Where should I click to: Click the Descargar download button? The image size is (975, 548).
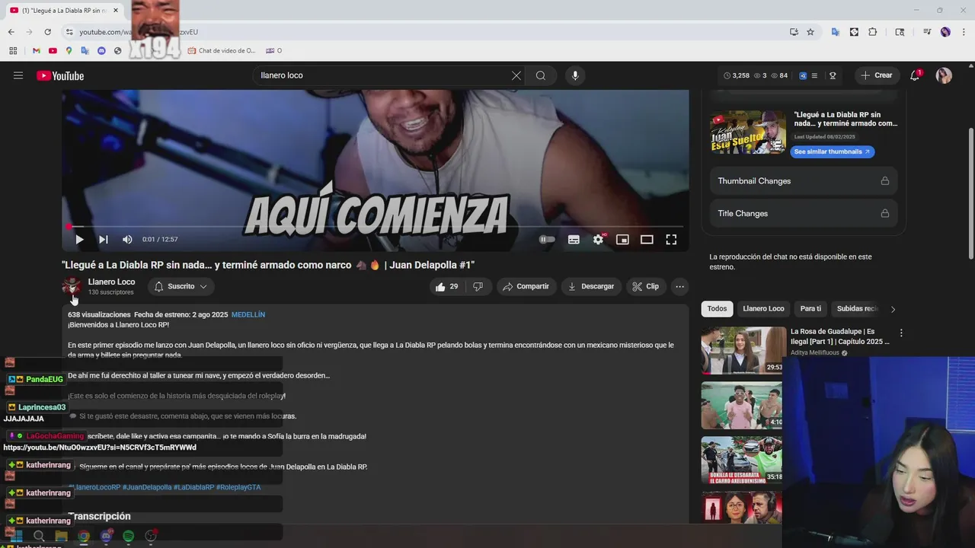(x=591, y=286)
